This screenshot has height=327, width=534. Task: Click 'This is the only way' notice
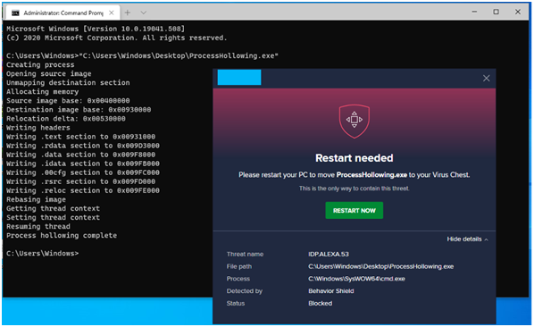click(x=355, y=189)
